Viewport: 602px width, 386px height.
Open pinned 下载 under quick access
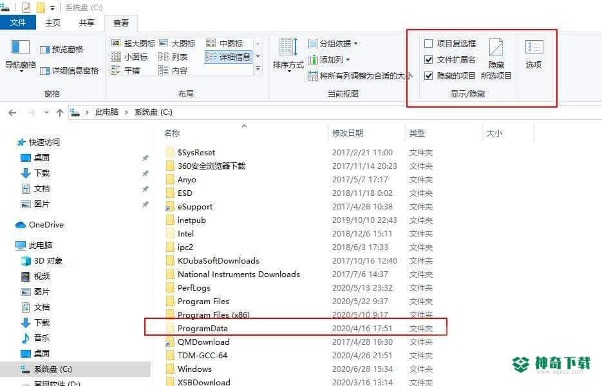pyautogui.click(x=35, y=173)
